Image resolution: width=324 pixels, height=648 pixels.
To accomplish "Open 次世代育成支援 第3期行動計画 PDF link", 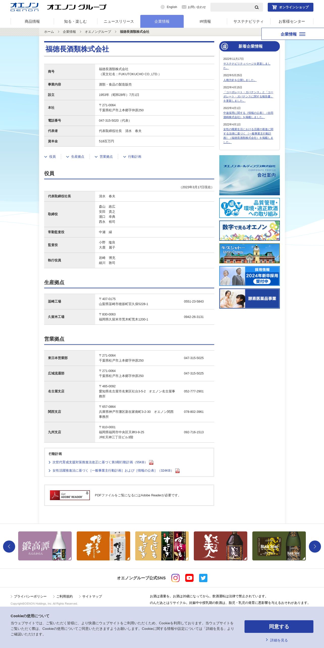I will (x=99, y=462).
